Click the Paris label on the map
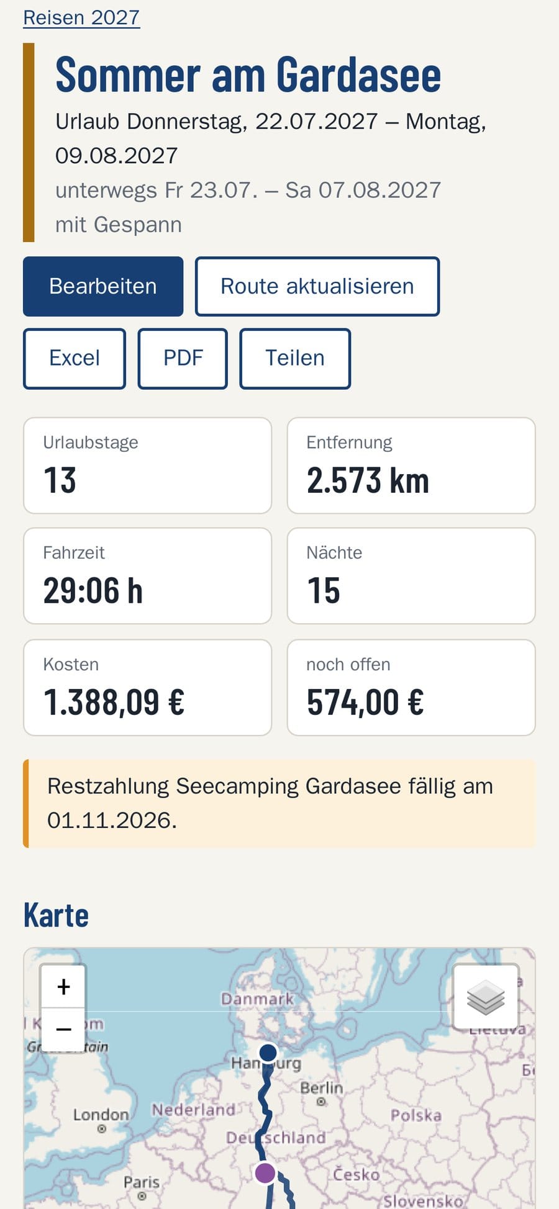 142,1182
